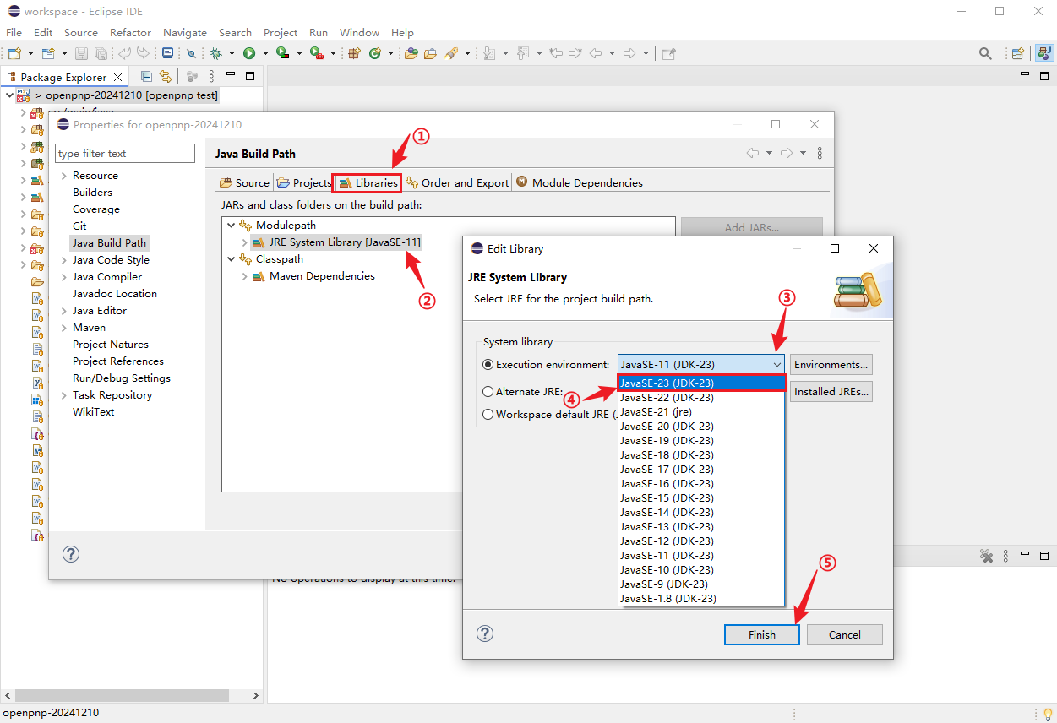This screenshot has height=723, width=1057.
Task: Select the Alternate JRE radio button
Action: tap(488, 392)
